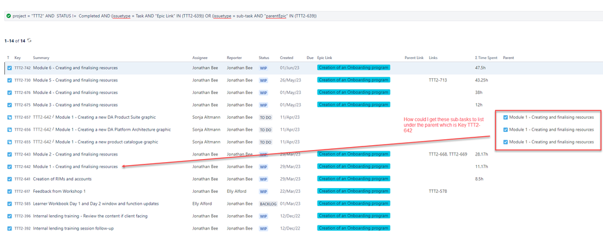Click the refresh results icon next to 1–14 of 14
603x232 pixels.
[x=29, y=40]
